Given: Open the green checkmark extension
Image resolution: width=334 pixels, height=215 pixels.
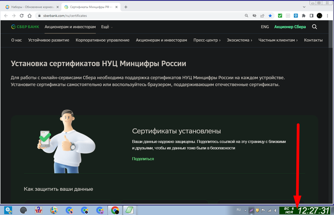Looking at the screenshot, I should coord(280,16).
